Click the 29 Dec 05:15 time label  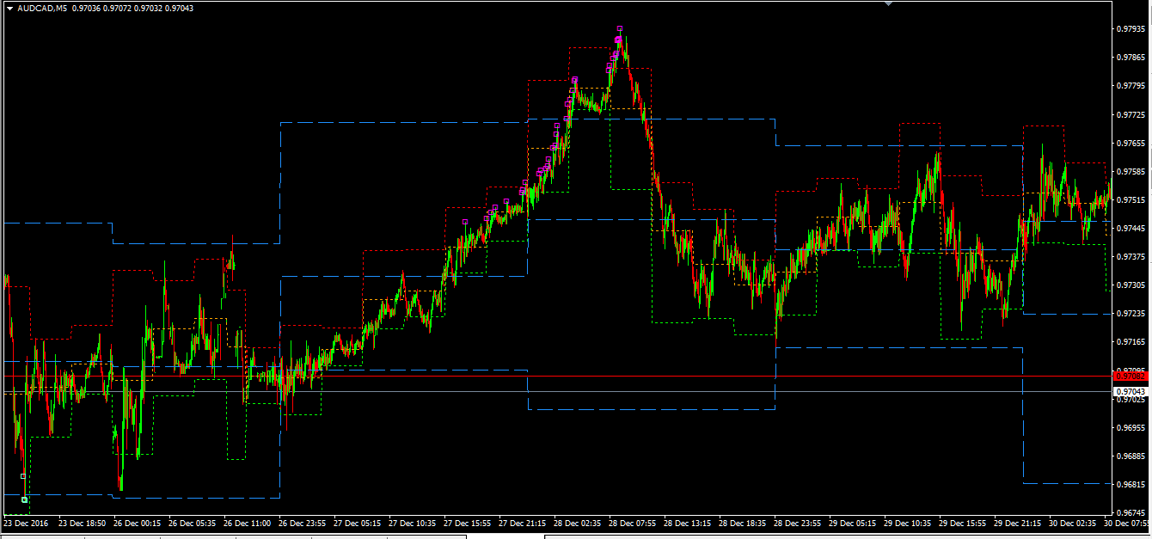(x=852, y=523)
